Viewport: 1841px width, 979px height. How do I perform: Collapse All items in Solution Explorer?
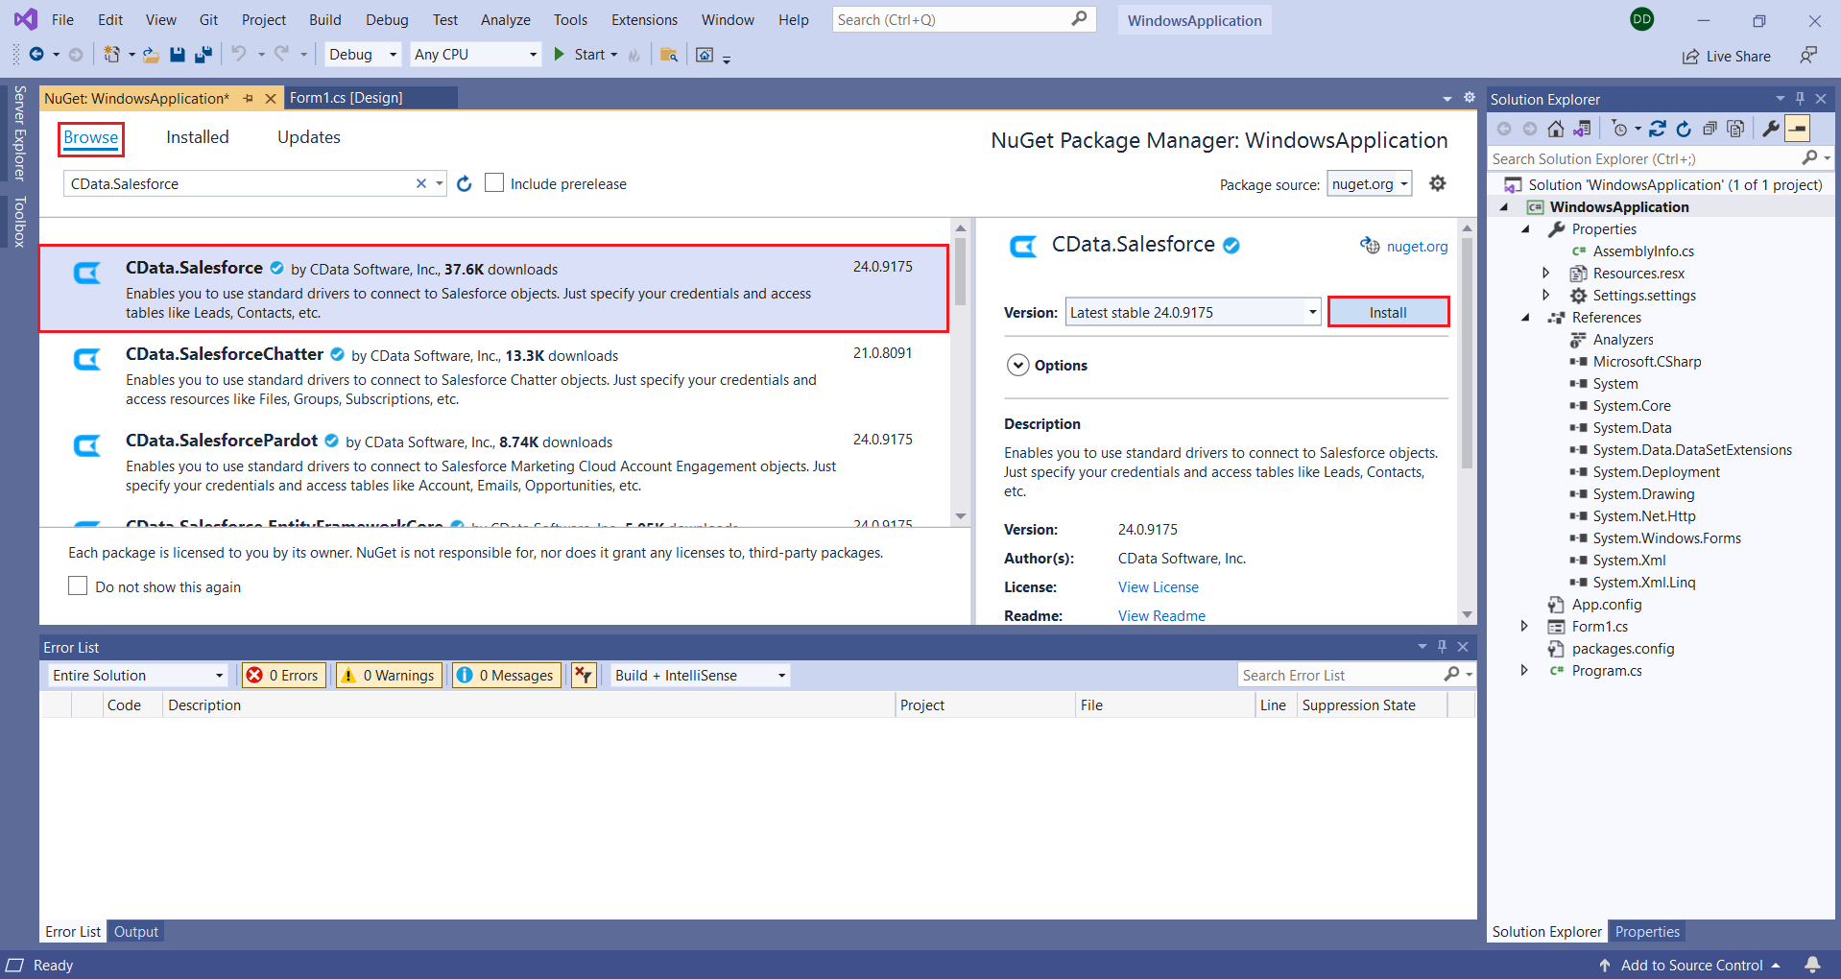tap(1709, 129)
